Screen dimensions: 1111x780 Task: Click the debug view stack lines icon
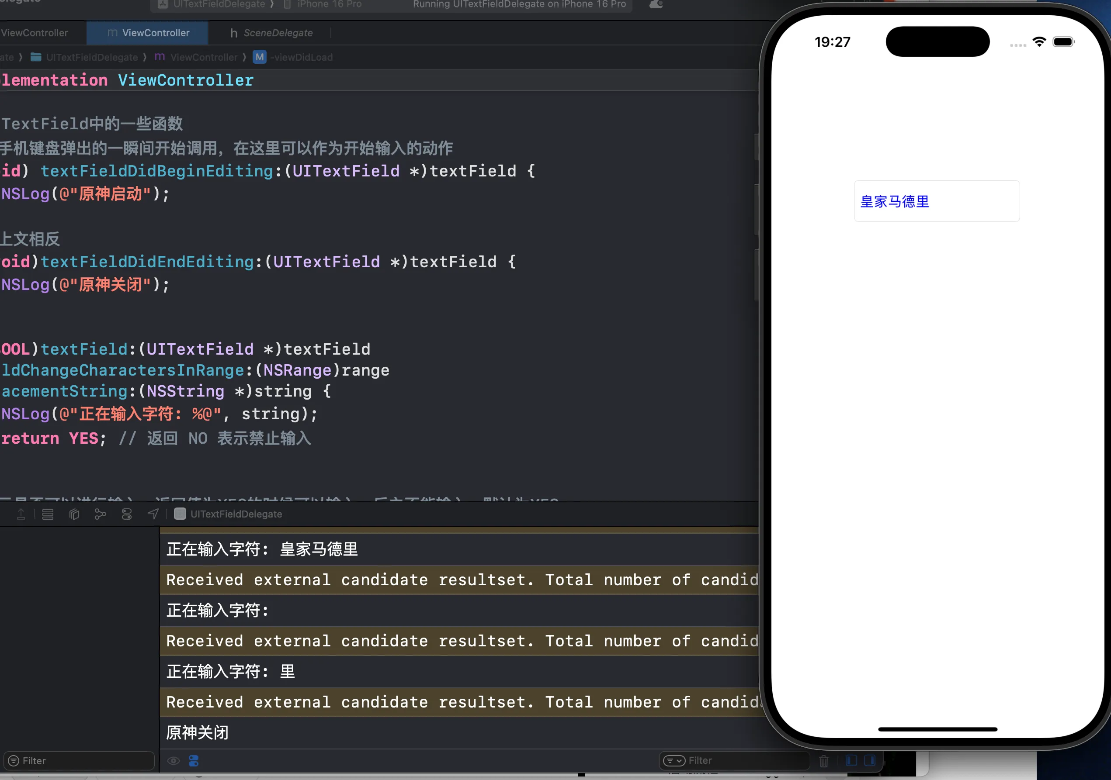(47, 514)
